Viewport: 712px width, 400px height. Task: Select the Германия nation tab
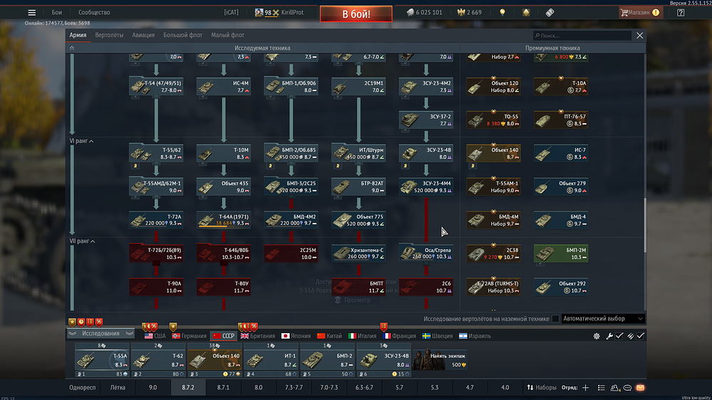click(x=189, y=336)
